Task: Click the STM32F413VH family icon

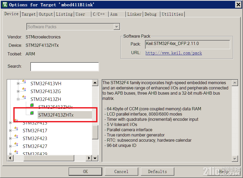Action: coord(24,82)
